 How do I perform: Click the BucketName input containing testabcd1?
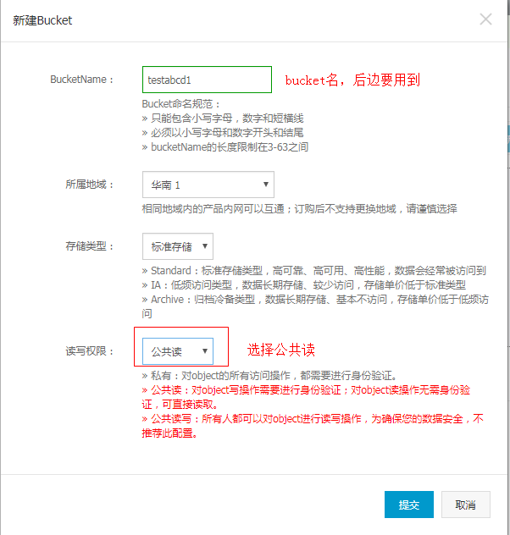pos(208,80)
